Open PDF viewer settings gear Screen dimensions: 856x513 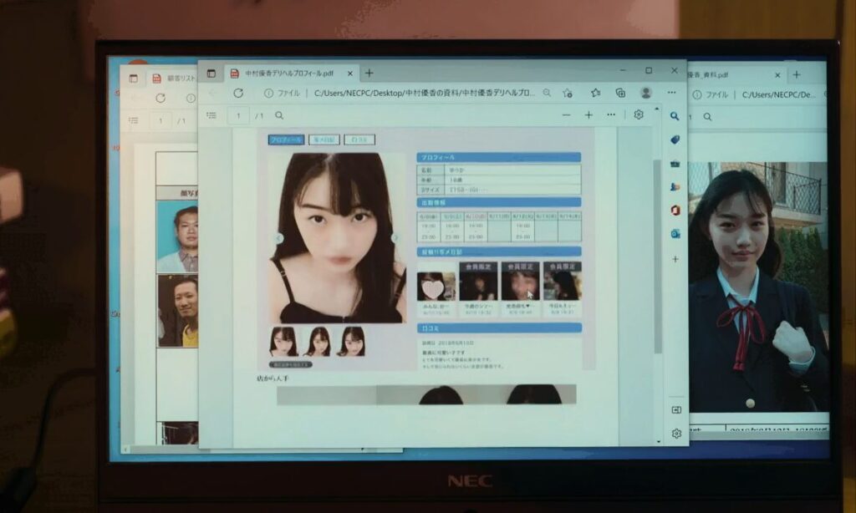pyautogui.click(x=639, y=114)
